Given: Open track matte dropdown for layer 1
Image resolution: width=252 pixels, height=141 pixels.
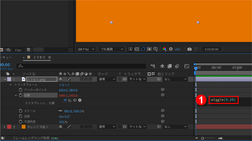Looking at the screenshot, I should tap(137, 79).
